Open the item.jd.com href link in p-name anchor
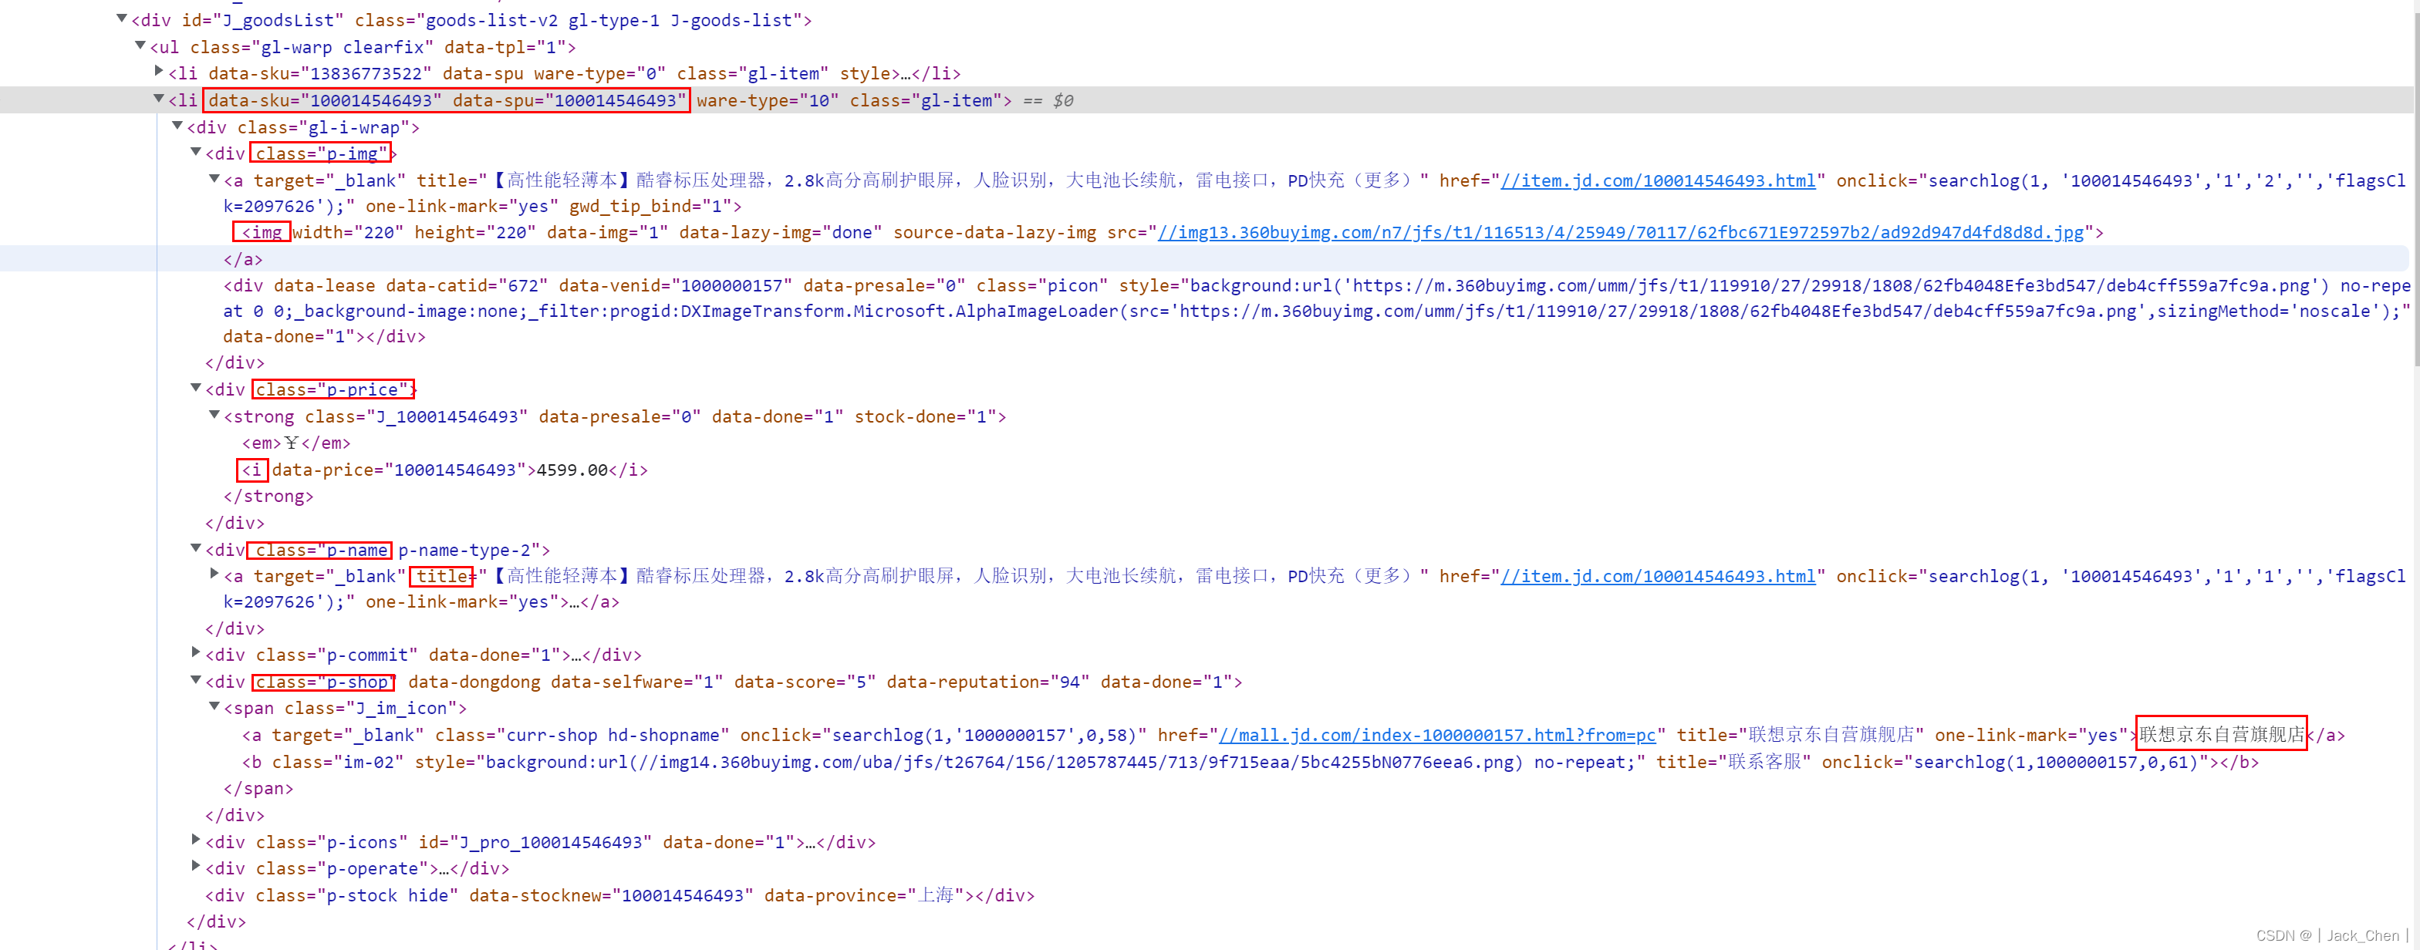2420x950 pixels. click(x=1657, y=576)
